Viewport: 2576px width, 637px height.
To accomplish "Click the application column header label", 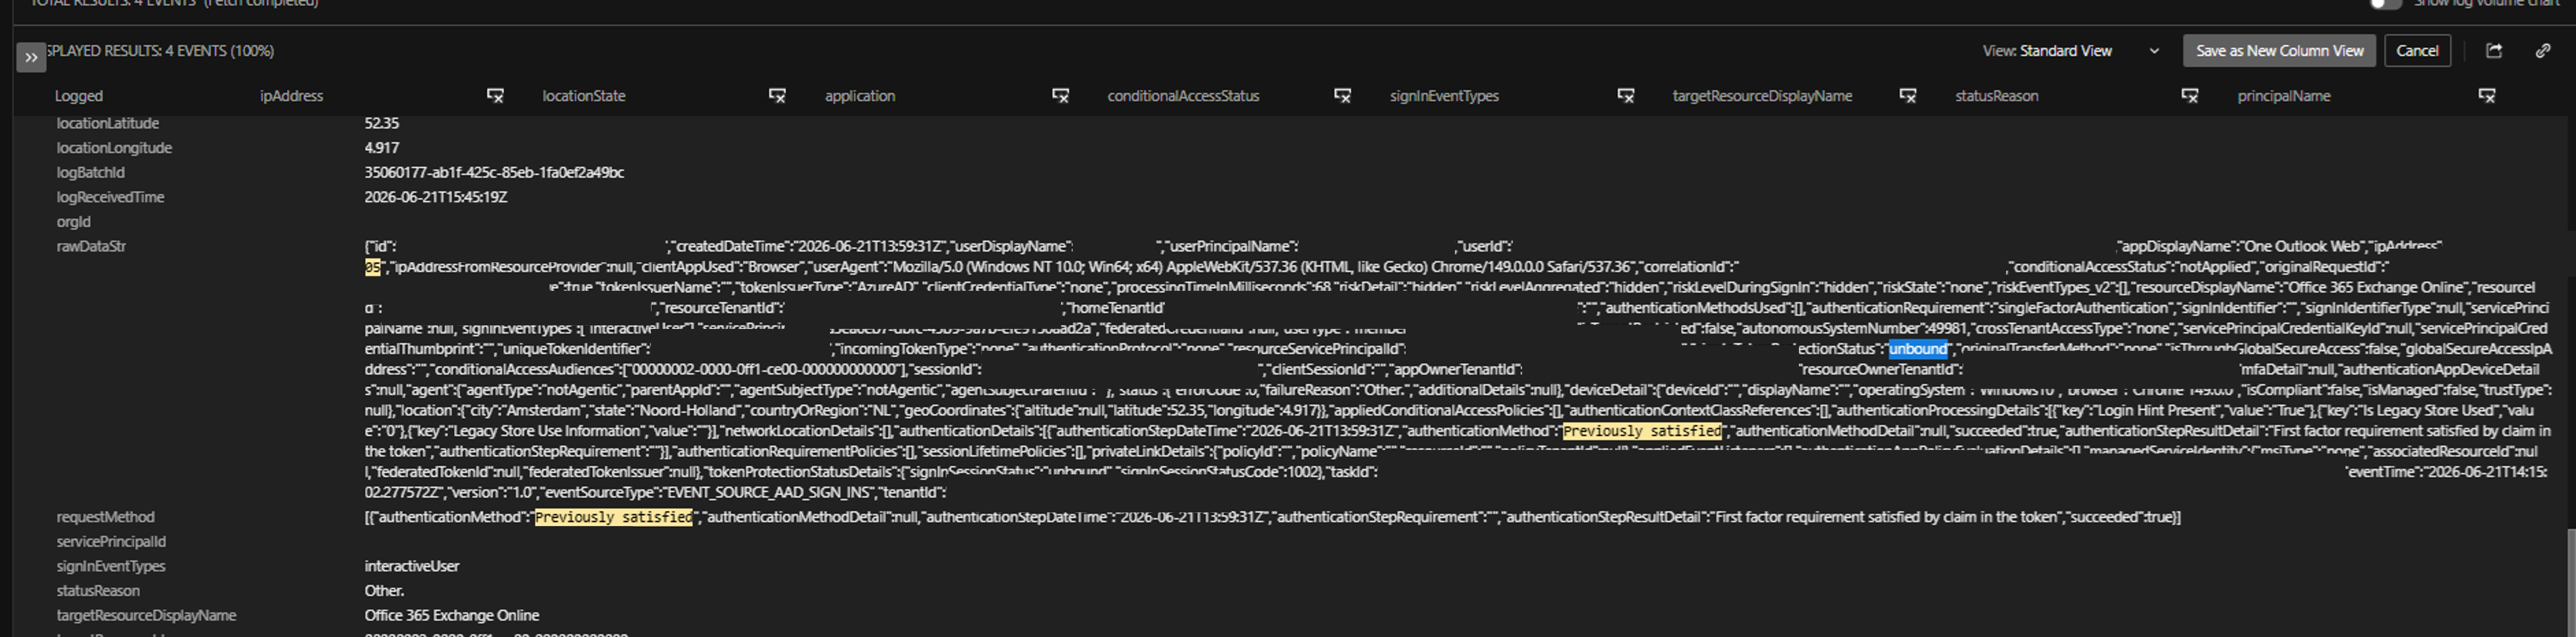I will click(860, 96).
